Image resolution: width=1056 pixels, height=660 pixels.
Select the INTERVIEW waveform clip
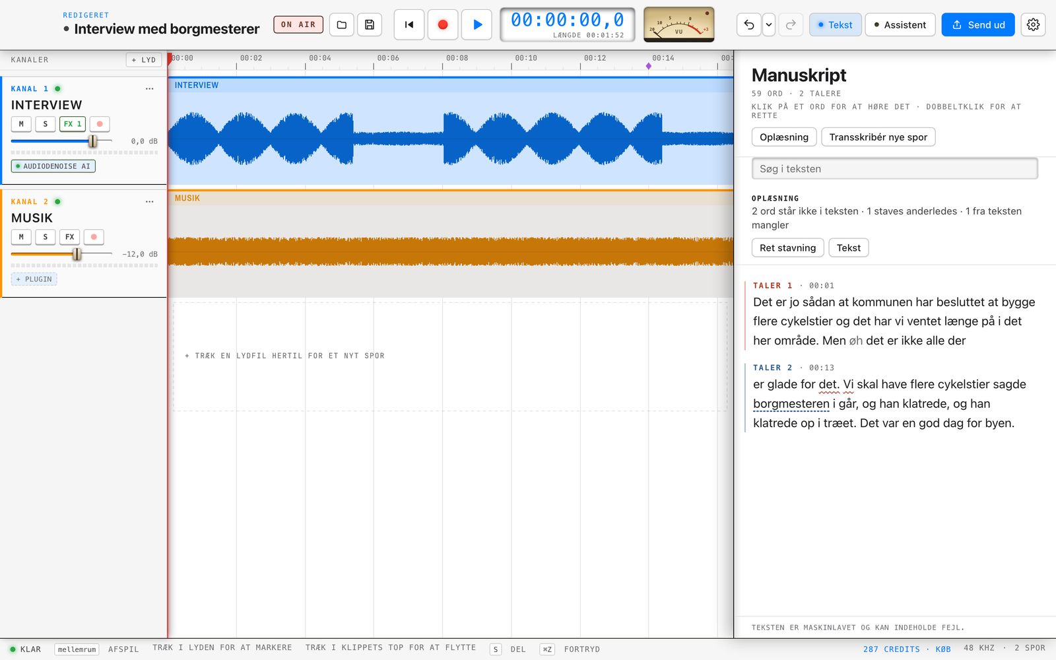(451, 131)
